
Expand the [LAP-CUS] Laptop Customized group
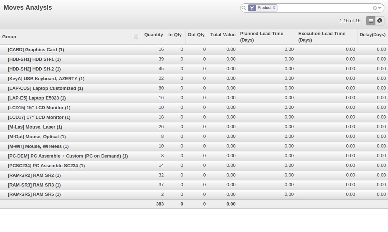45,88
